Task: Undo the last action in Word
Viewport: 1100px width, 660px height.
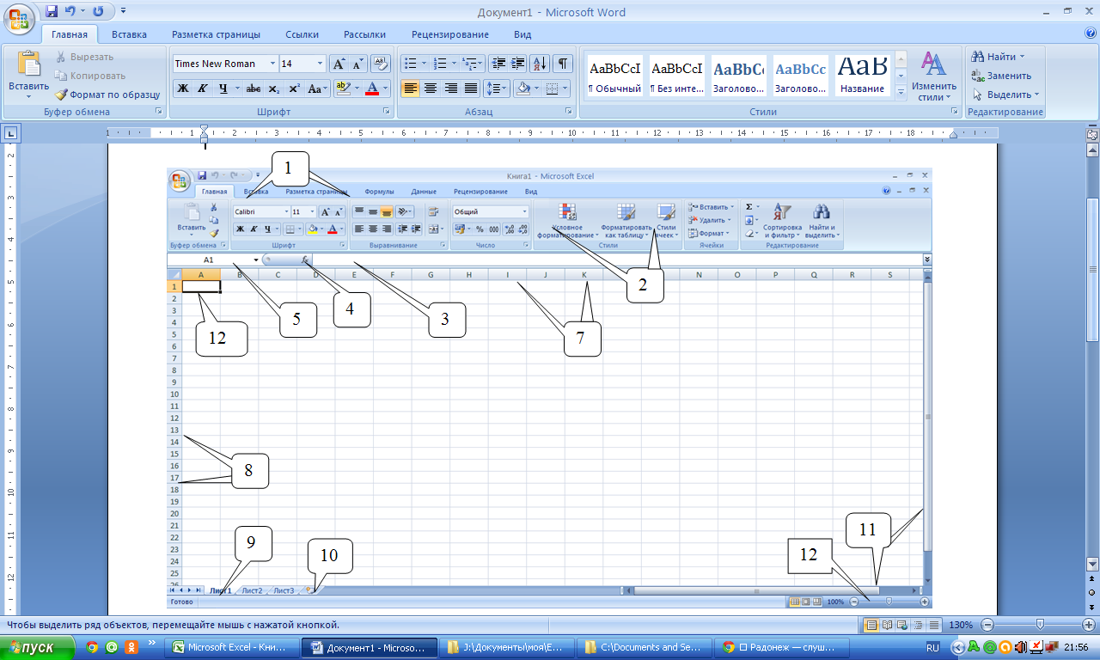Action: pyautogui.click(x=70, y=12)
